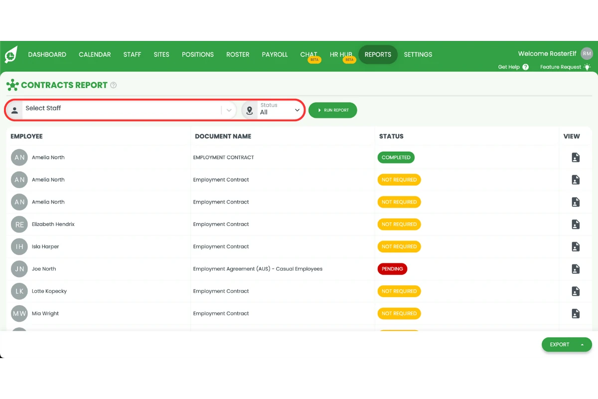Image resolution: width=598 pixels, height=399 pixels.
Task: Click the name Joe North
Action: (x=44, y=269)
